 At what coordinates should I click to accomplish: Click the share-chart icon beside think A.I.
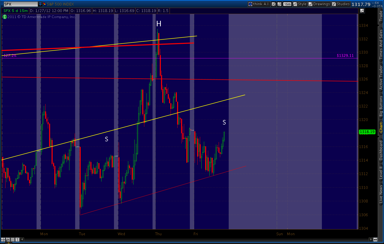tap(274, 4)
